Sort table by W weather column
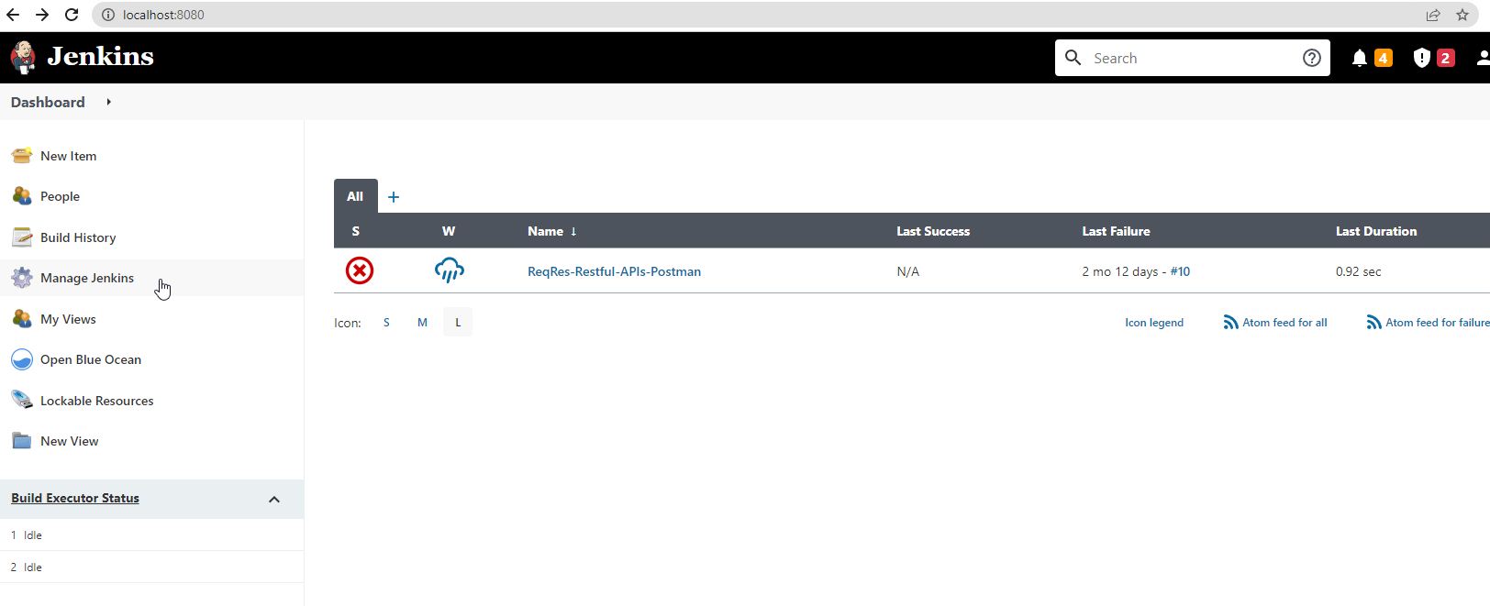Viewport: 1490px width, 606px height. [449, 231]
